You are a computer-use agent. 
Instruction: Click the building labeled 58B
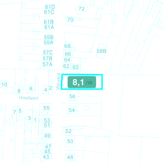[x=101, y=51]
